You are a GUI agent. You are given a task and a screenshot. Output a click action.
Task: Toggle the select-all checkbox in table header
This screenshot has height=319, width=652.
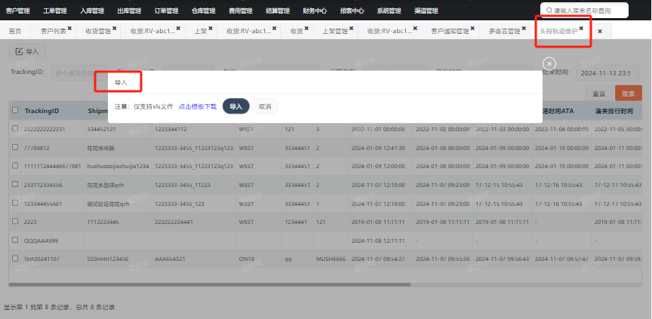pos(15,110)
